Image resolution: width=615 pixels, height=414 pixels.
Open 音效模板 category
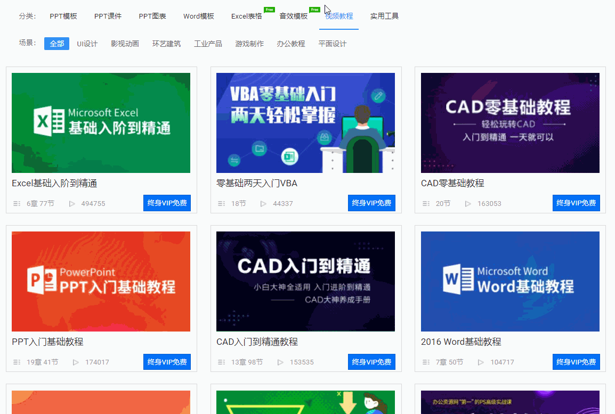tap(294, 16)
